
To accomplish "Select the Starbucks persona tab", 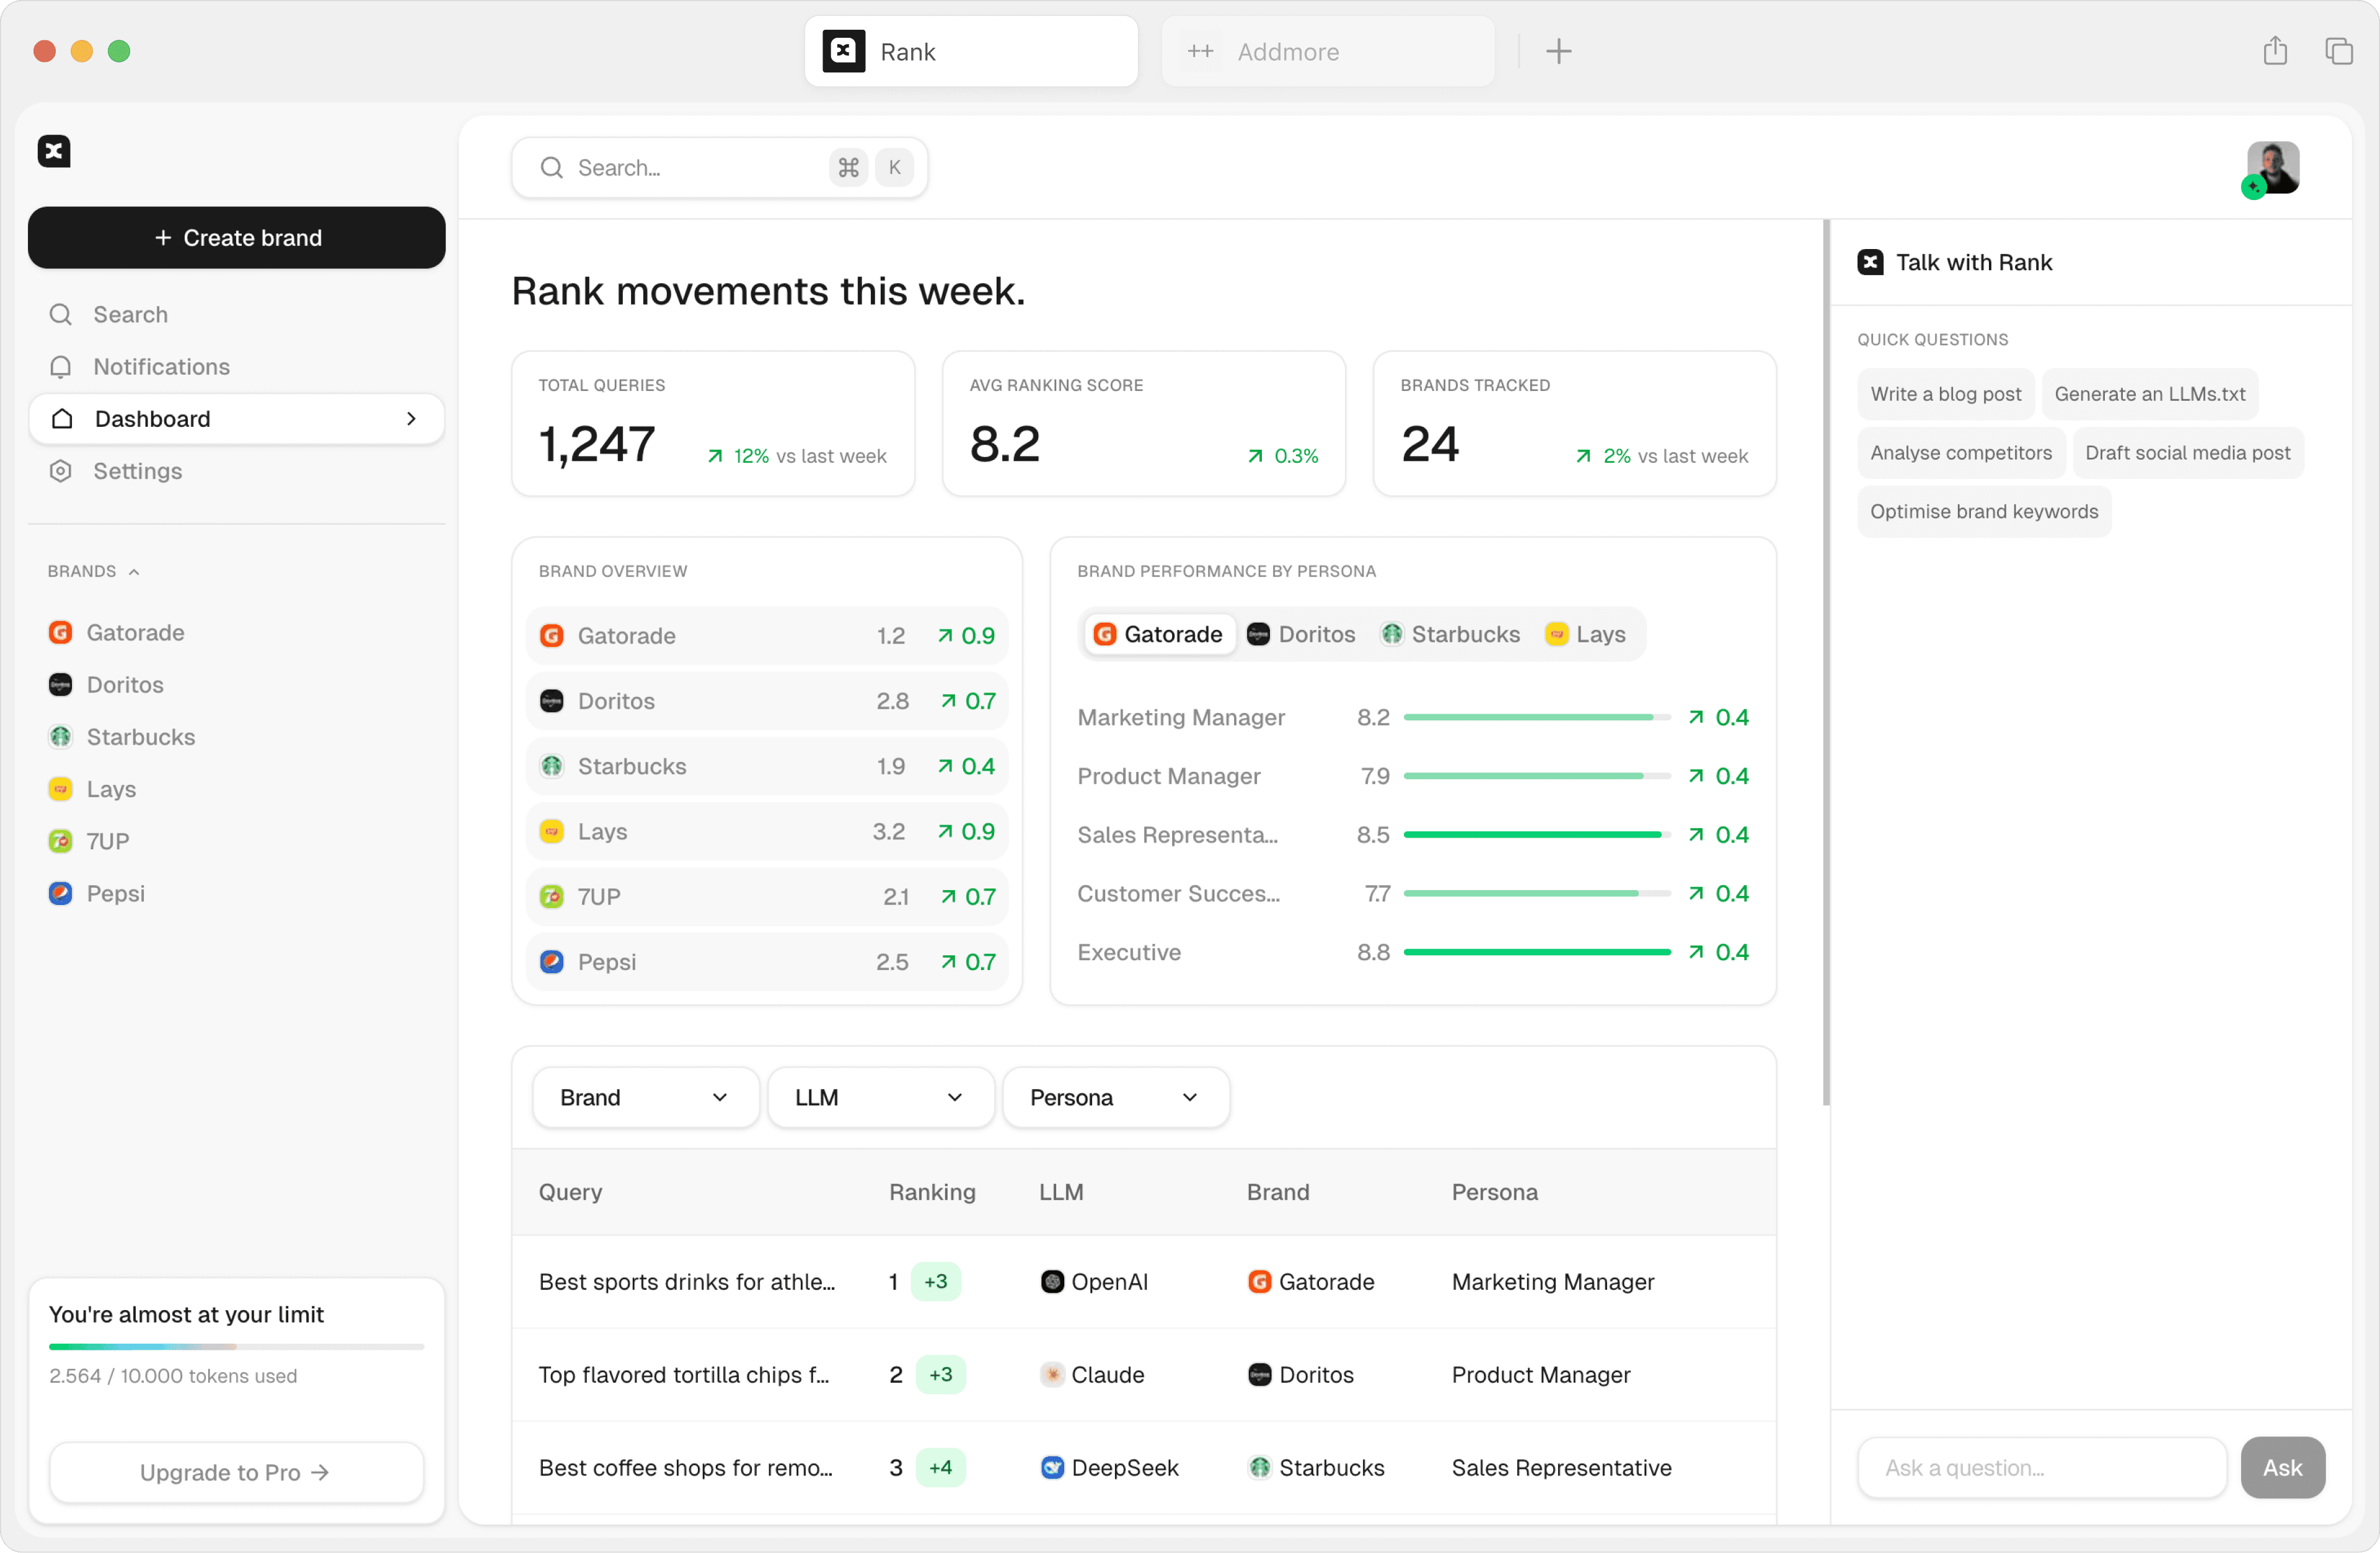I will point(1451,634).
